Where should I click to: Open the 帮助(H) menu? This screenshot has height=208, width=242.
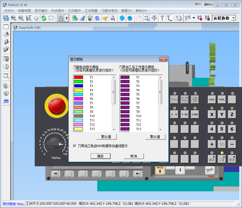coord(141,11)
